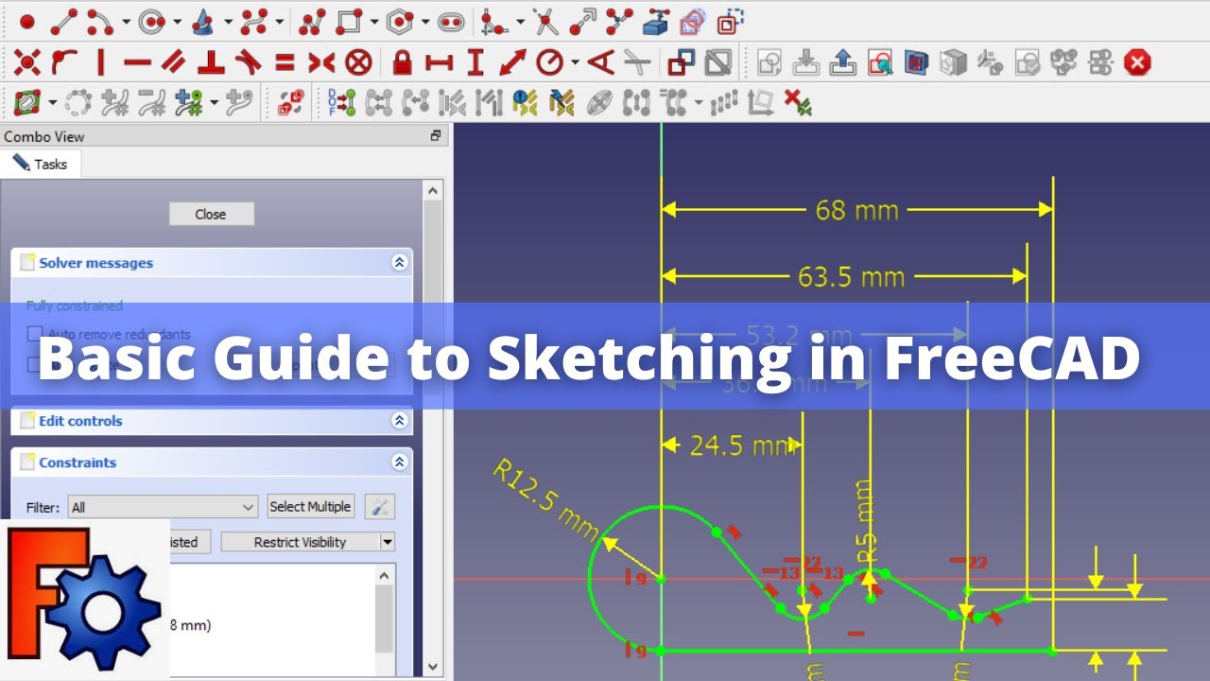The height and width of the screenshot is (681, 1210).
Task: Select the External Geometry tool
Action: (x=656, y=20)
